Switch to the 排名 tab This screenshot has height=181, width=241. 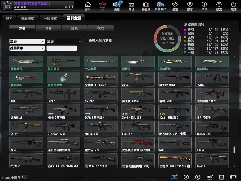click(x=9, y=19)
